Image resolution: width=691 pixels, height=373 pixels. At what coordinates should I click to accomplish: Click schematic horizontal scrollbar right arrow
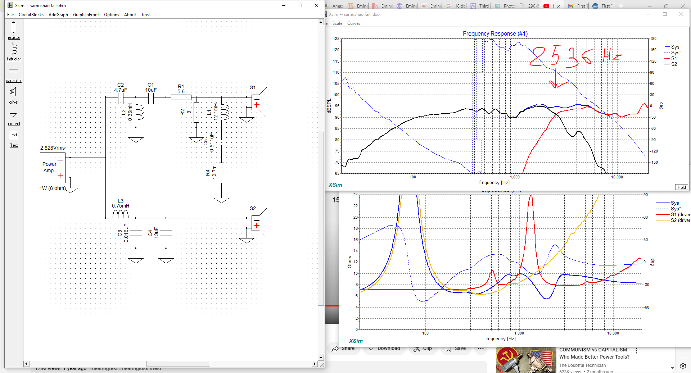(x=315, y=364)
